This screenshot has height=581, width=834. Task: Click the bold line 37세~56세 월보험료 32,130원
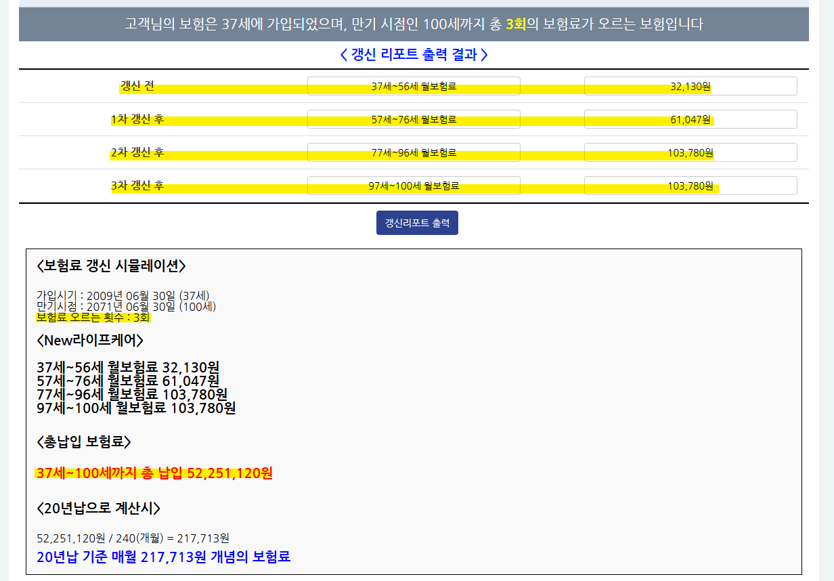click(x=128, y=367)
